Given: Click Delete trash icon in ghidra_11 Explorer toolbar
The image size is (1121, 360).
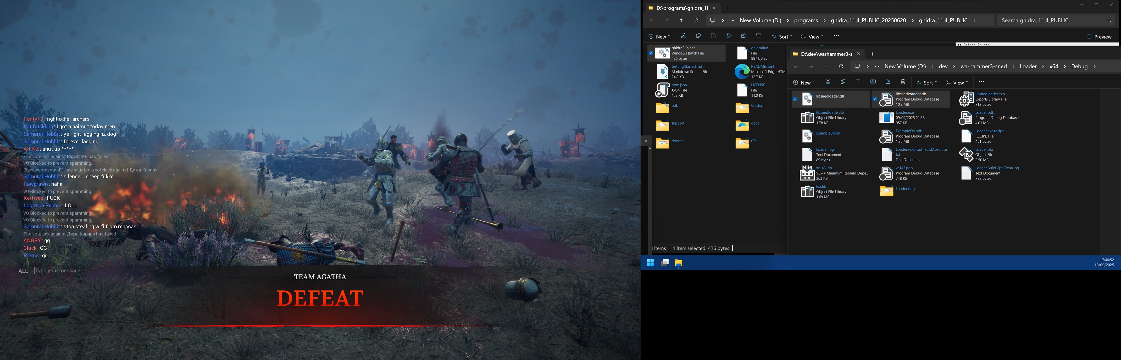Looking at the screenshot, I should [x=758, y=36].
